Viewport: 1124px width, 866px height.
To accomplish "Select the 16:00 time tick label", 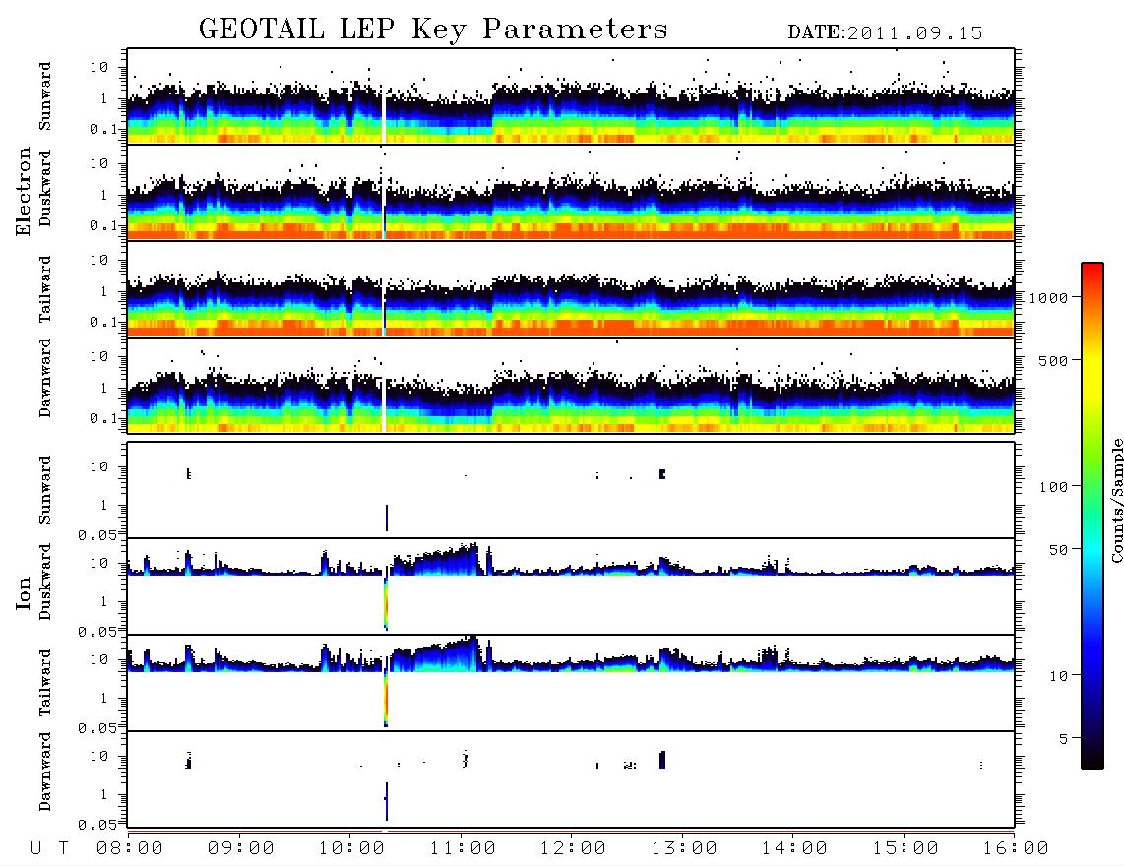I will [1016, 849].
